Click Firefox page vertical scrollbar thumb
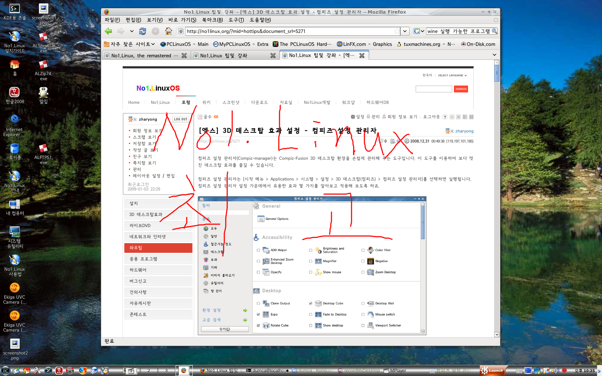Screen dimensions: 602x376 pos(497,73)
